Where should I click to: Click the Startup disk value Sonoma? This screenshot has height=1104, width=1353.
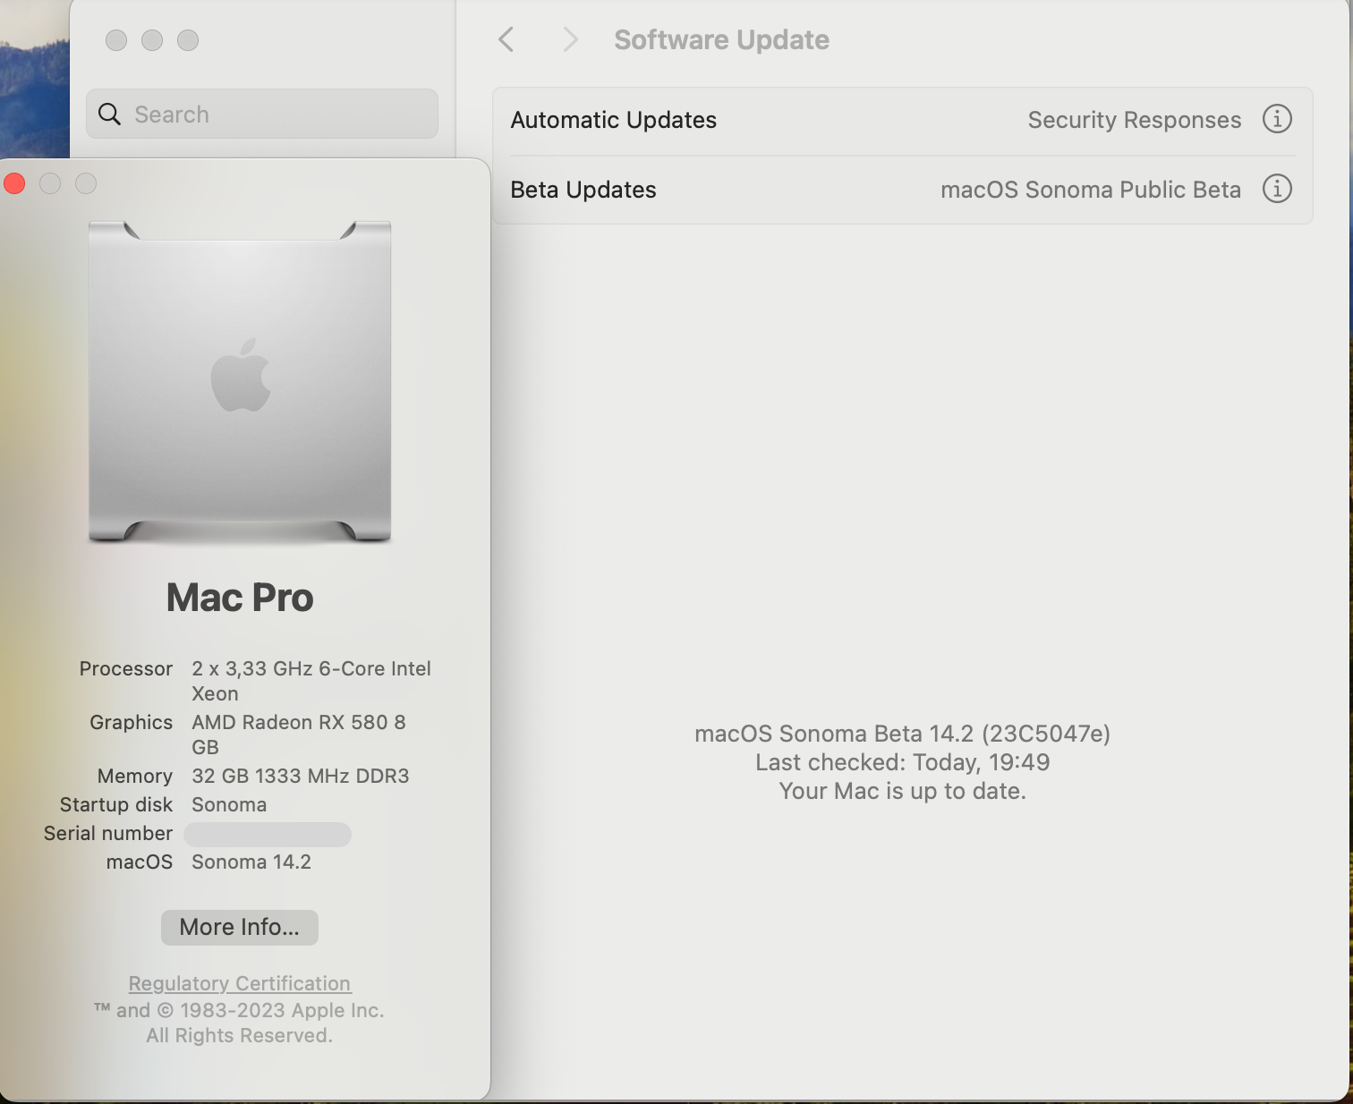[x=229, y=804]
